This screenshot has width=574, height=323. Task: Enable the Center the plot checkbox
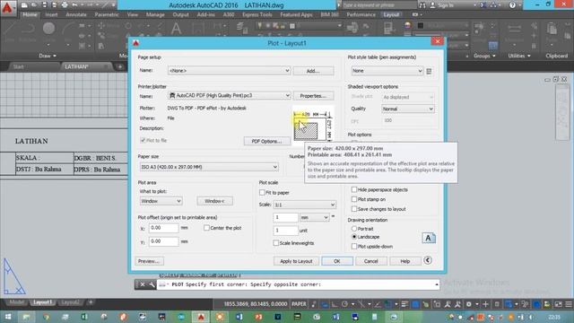pos(206,228)
